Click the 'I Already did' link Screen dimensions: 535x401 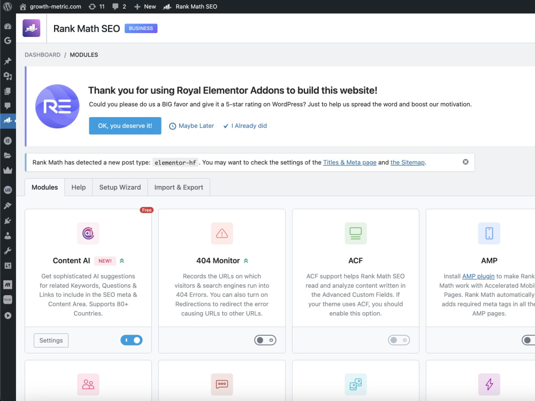click(x=245, y=126)
